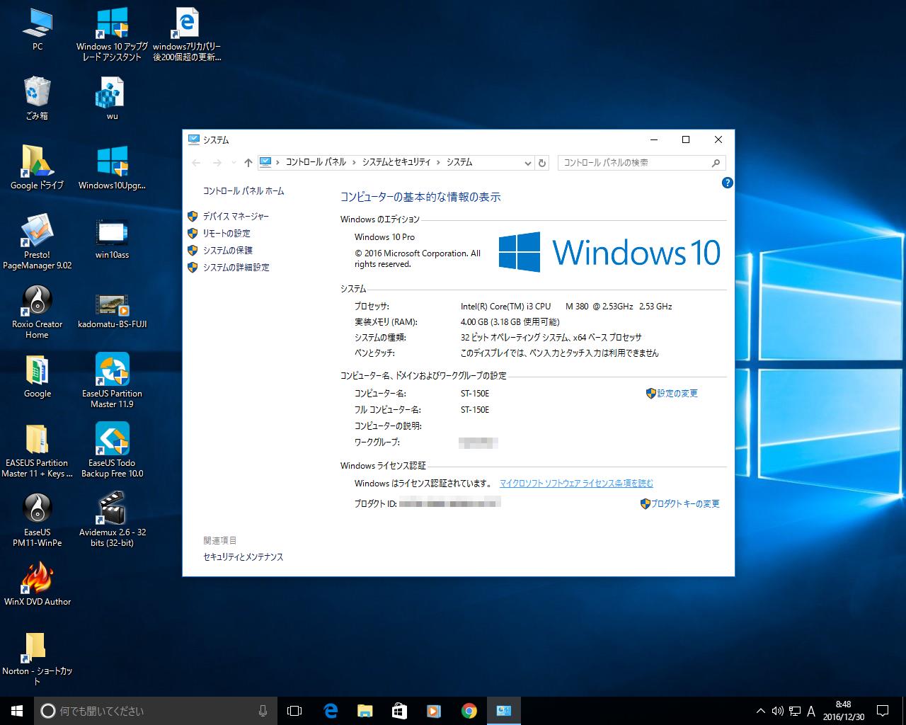Open the Action Center notification icon
Viewport: 906px width, 725px height.
pyautogui.click(x=883, y=711)
